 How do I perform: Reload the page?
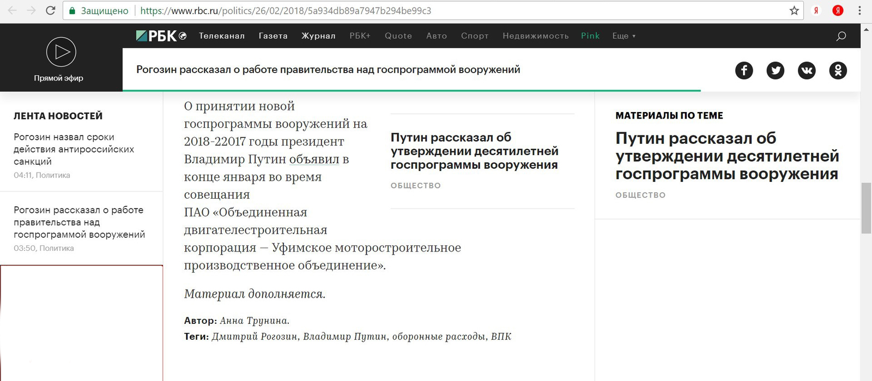coord(50,11)
